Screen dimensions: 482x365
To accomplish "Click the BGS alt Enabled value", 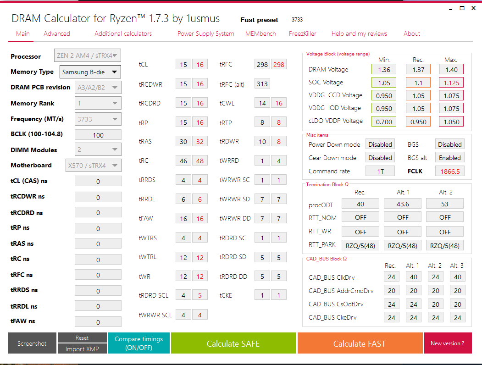I will point(450,158).
